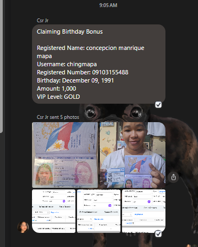Viewport: 198px width, 247px height.
Task: Click 'Username: chingmapa' line
Action: tap(67, 64)
